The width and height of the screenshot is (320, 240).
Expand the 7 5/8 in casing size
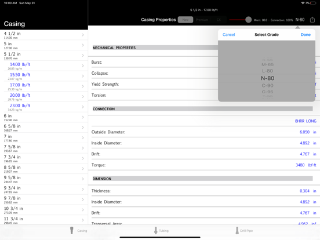[44, 148]
